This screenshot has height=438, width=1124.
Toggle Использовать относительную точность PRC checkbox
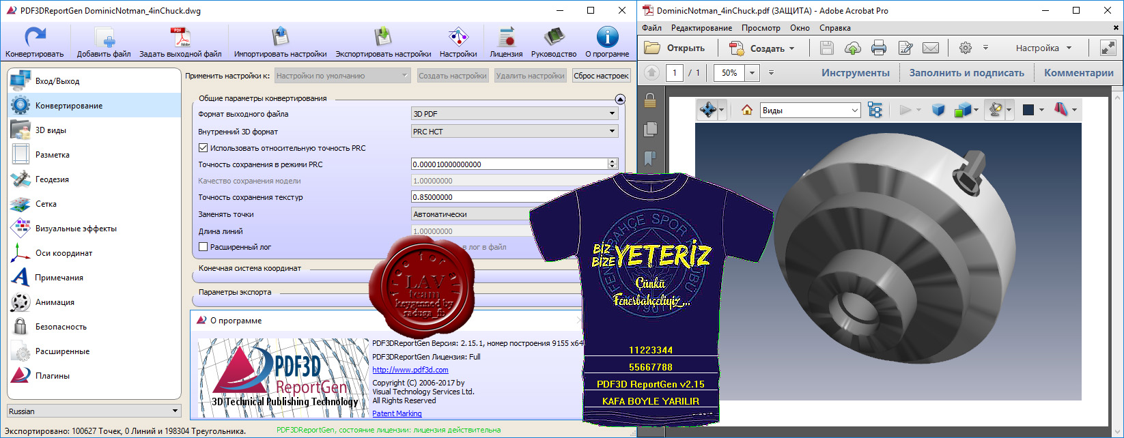203,147
